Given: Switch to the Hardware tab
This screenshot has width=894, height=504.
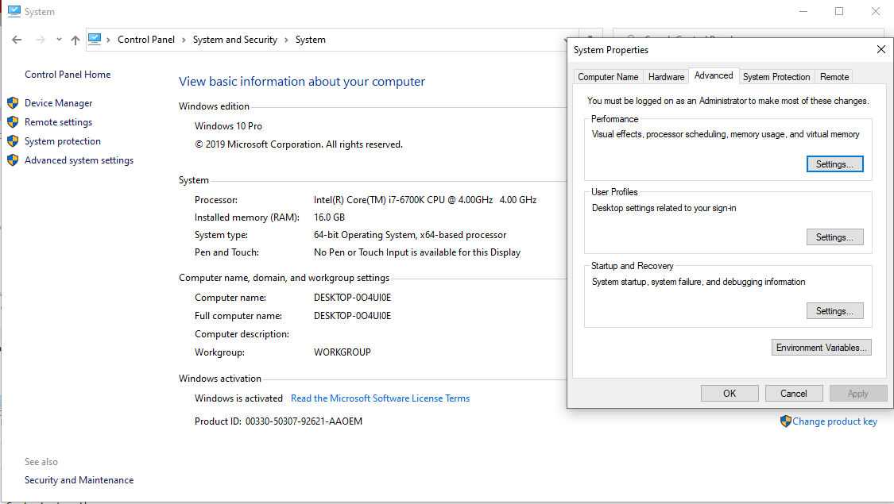Looking at the screenshot, I should point(666,77).
